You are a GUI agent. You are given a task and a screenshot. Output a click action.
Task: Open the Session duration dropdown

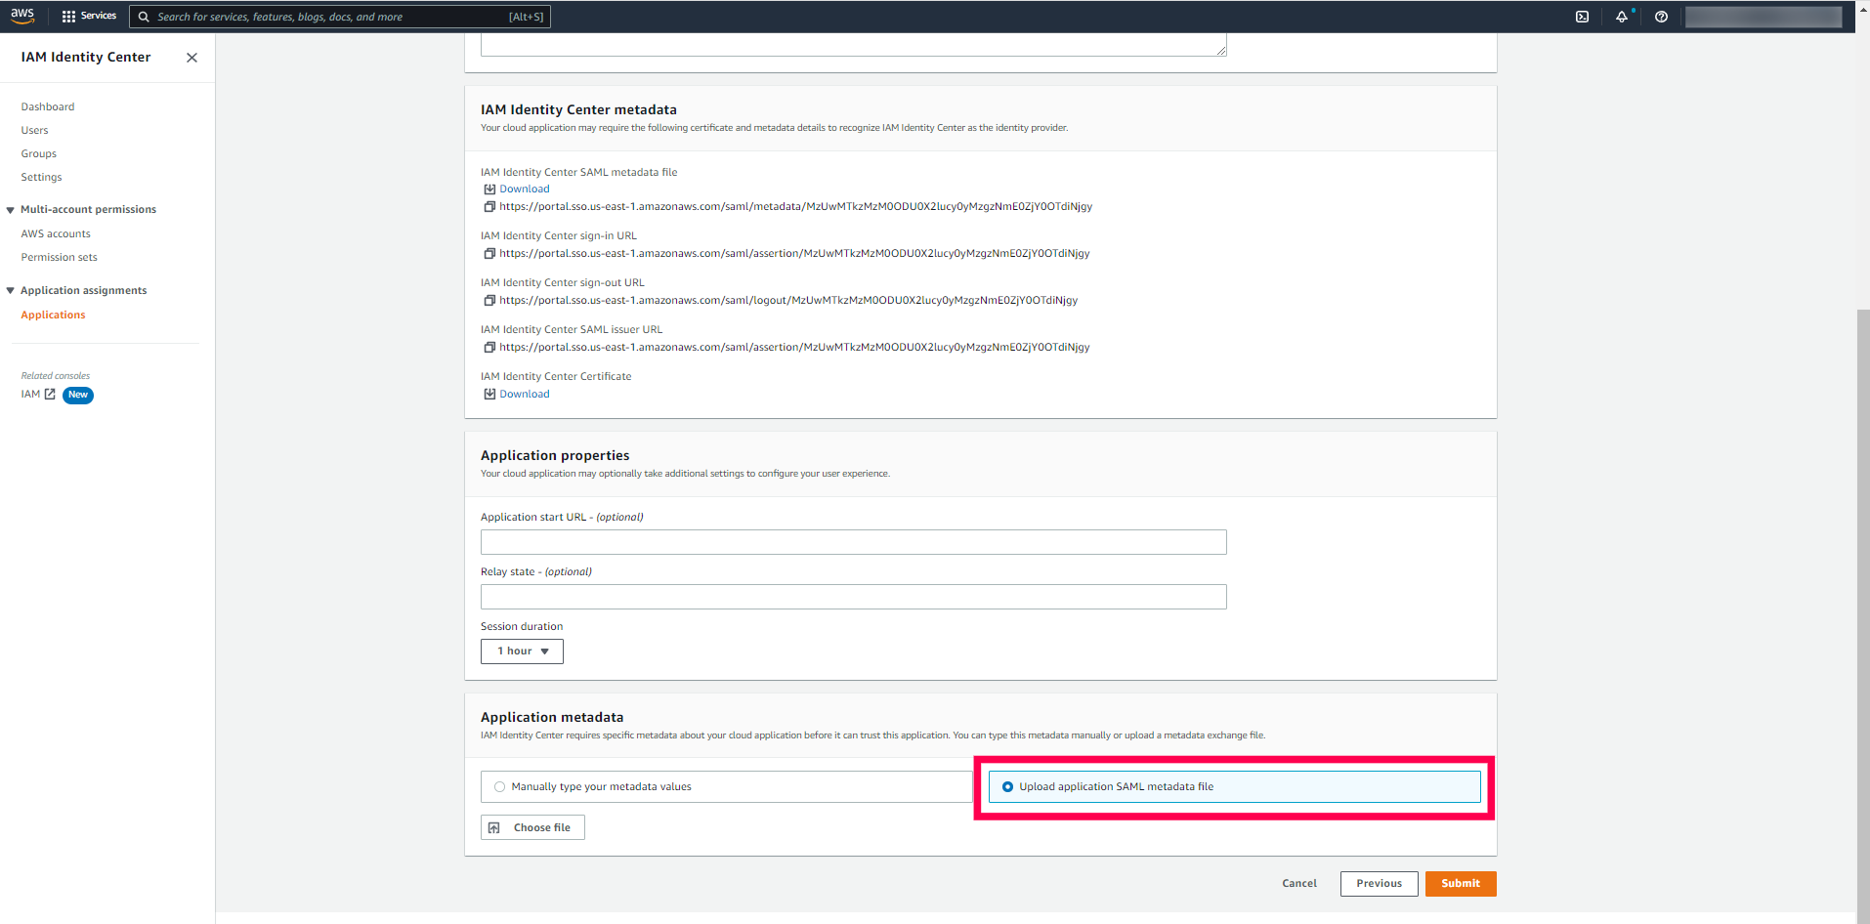pos(522,651)
